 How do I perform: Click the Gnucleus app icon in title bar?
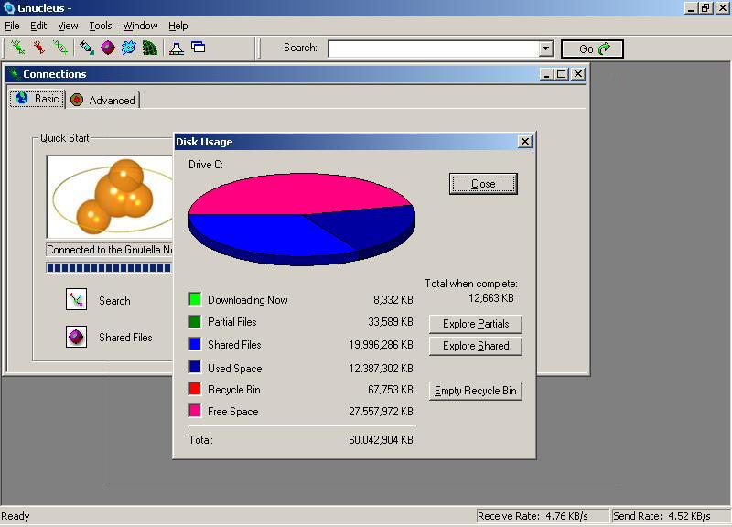[9, 8]
